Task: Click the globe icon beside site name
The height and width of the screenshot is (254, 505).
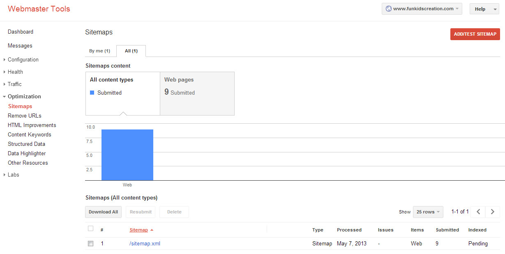Action: click(388, 9)
